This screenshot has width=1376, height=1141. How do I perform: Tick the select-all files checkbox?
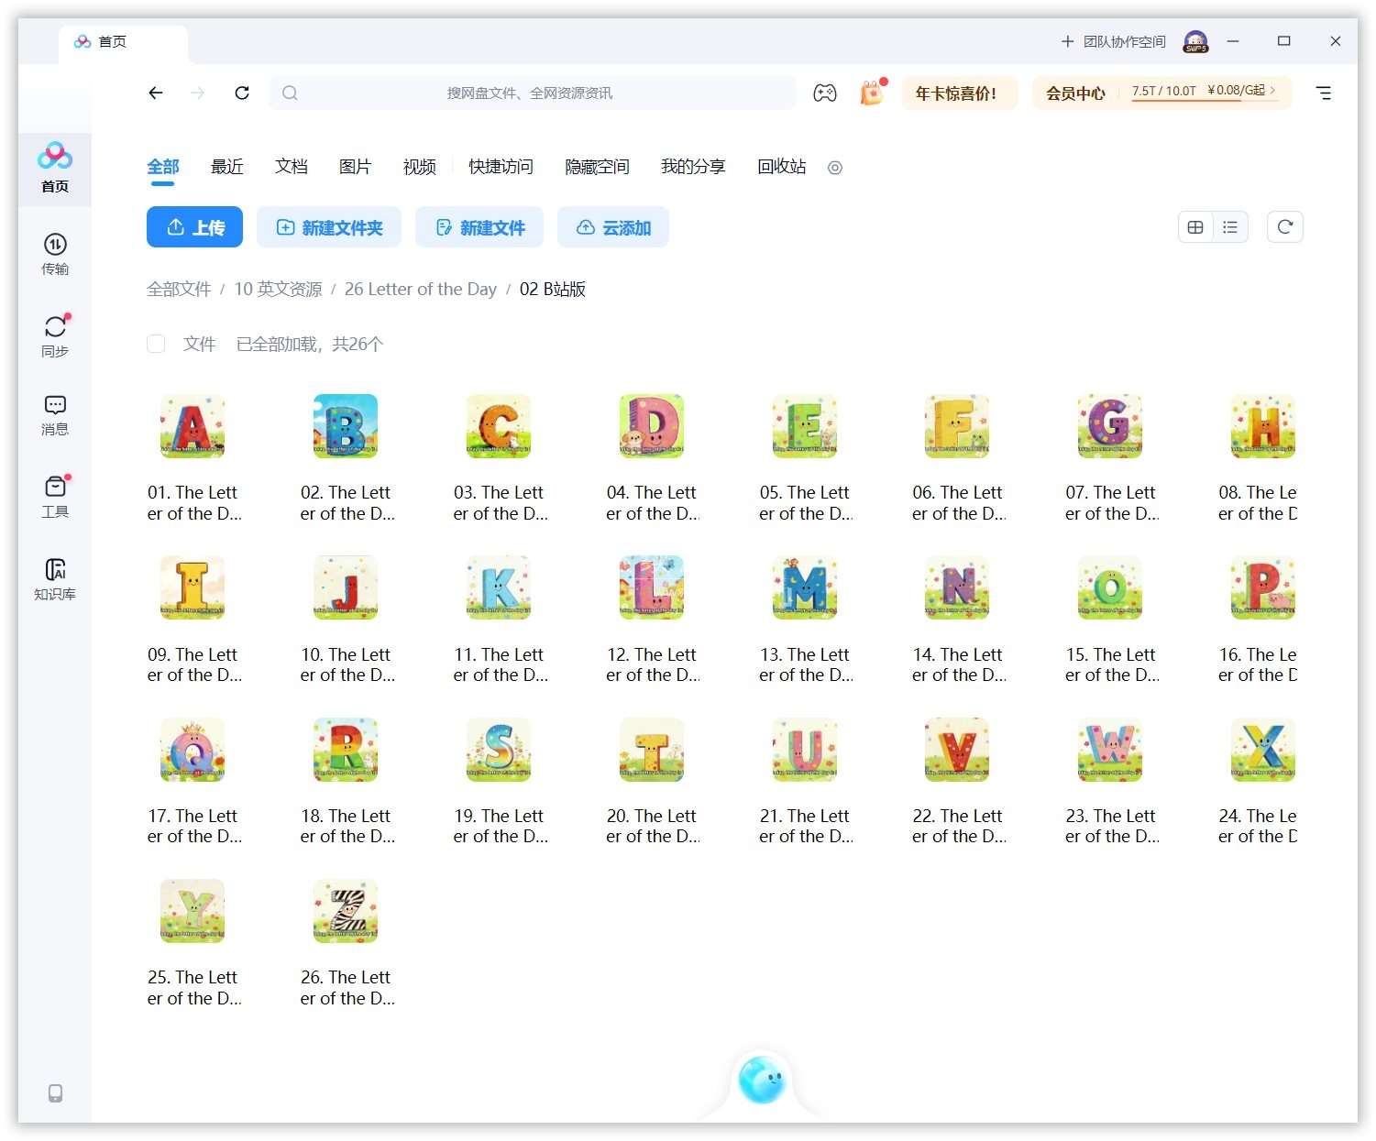pyautogui.click(x=156, y=344)
